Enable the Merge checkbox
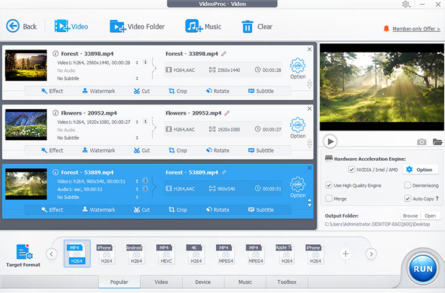 click(x=329, y=198)
